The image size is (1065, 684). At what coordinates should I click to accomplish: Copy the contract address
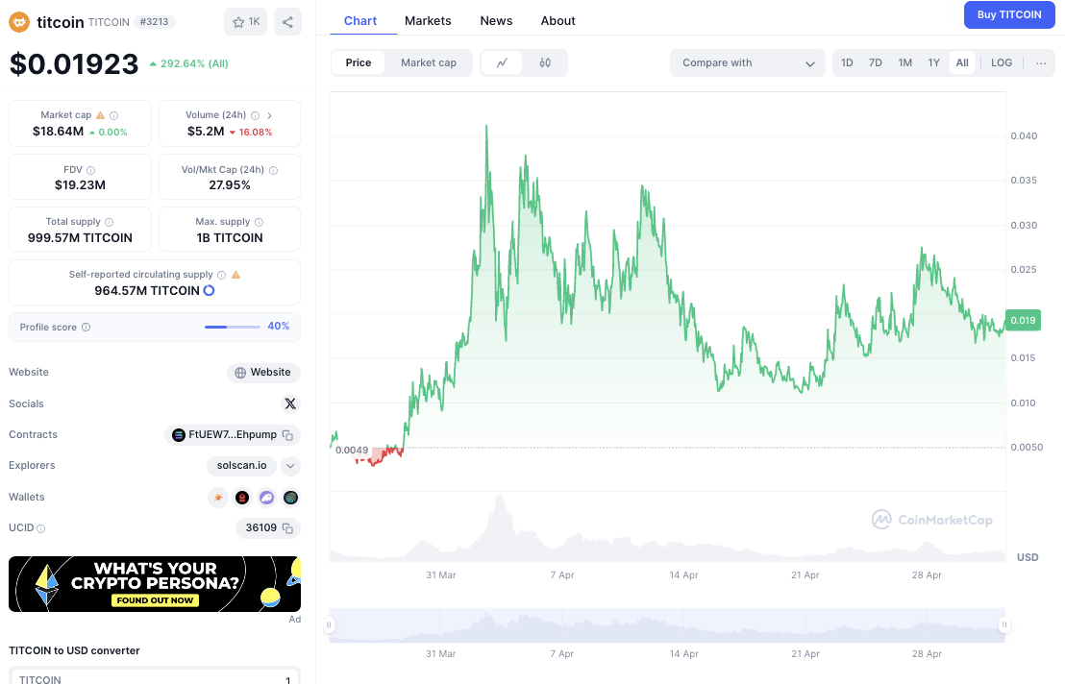(288, 435)
